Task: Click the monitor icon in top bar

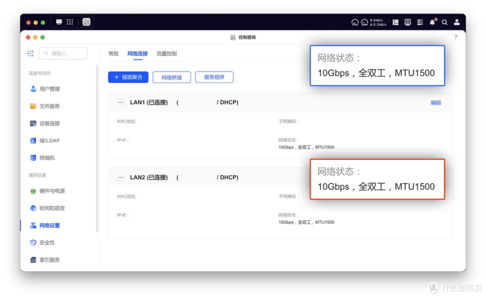Action: (x=408, y=22)
